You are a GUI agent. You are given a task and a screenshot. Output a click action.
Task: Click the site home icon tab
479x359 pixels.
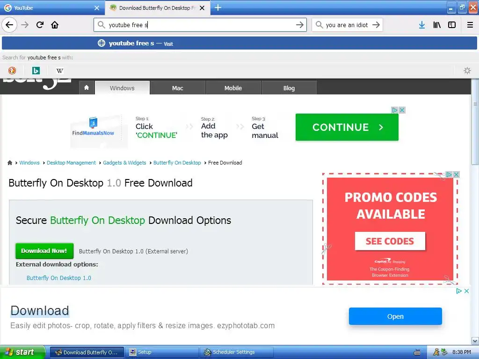coord(87,88)
